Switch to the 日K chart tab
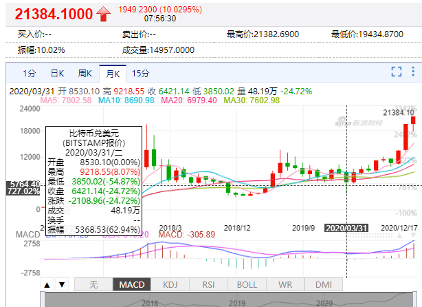Screen dimensions: 422x307 [57, 74]
